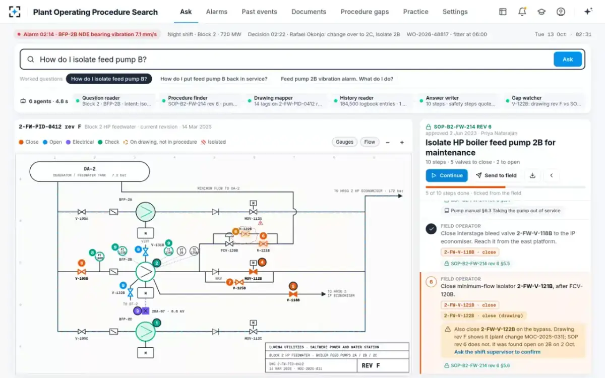Select 'How do I put feed pump B back in service?'

(x=214, y=79)
